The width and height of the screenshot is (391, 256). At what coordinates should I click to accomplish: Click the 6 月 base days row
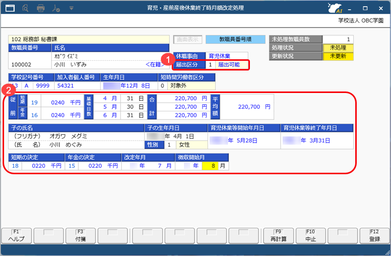[x=110, y=115]
